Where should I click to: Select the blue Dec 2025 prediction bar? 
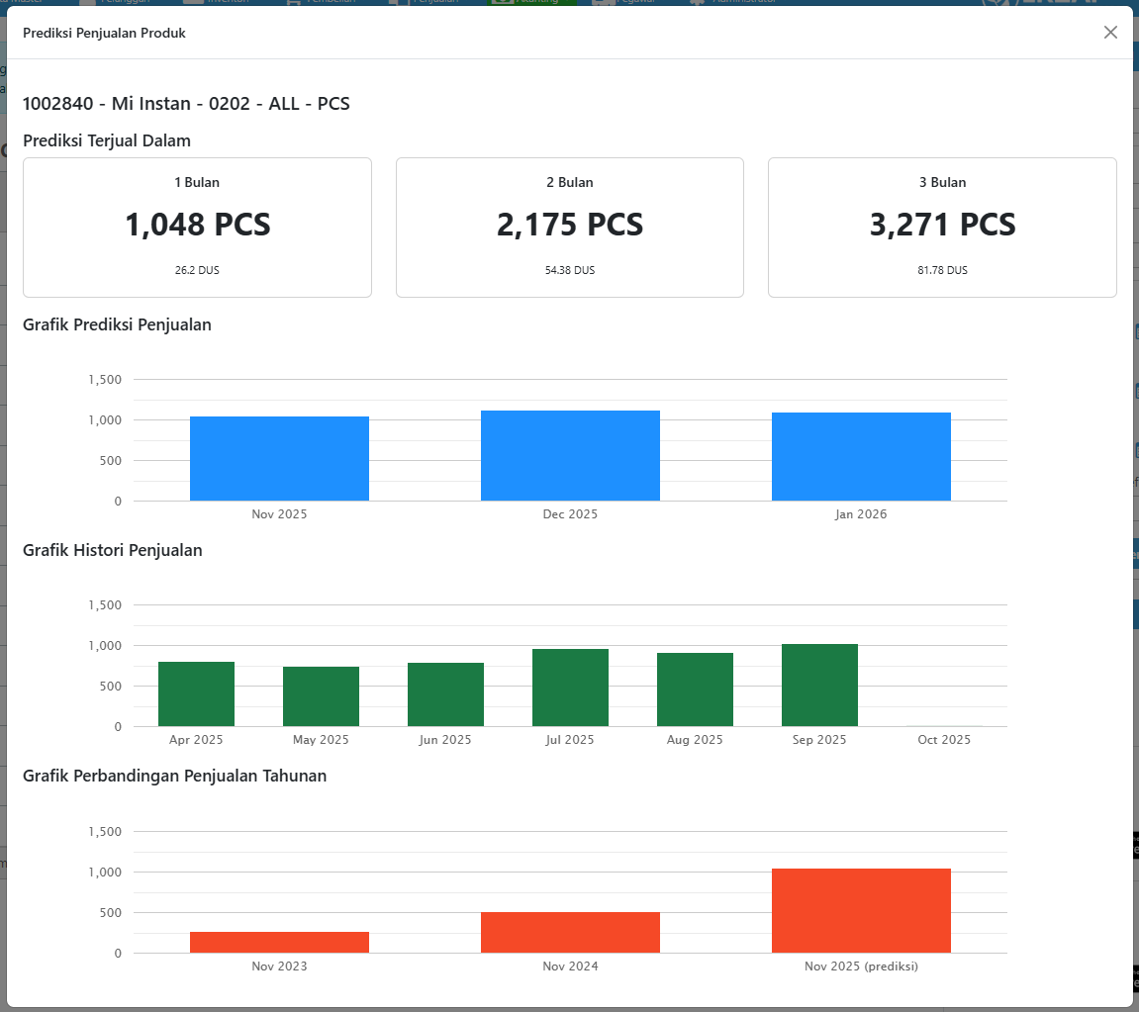(x=570, y=456)
